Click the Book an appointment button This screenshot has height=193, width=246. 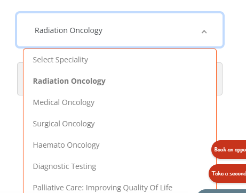[x=229, y=150]
